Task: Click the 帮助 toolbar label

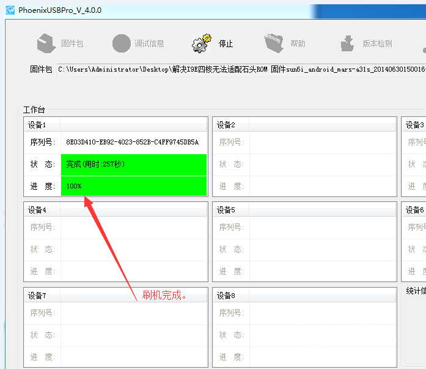Action: [x=298, y=43]
